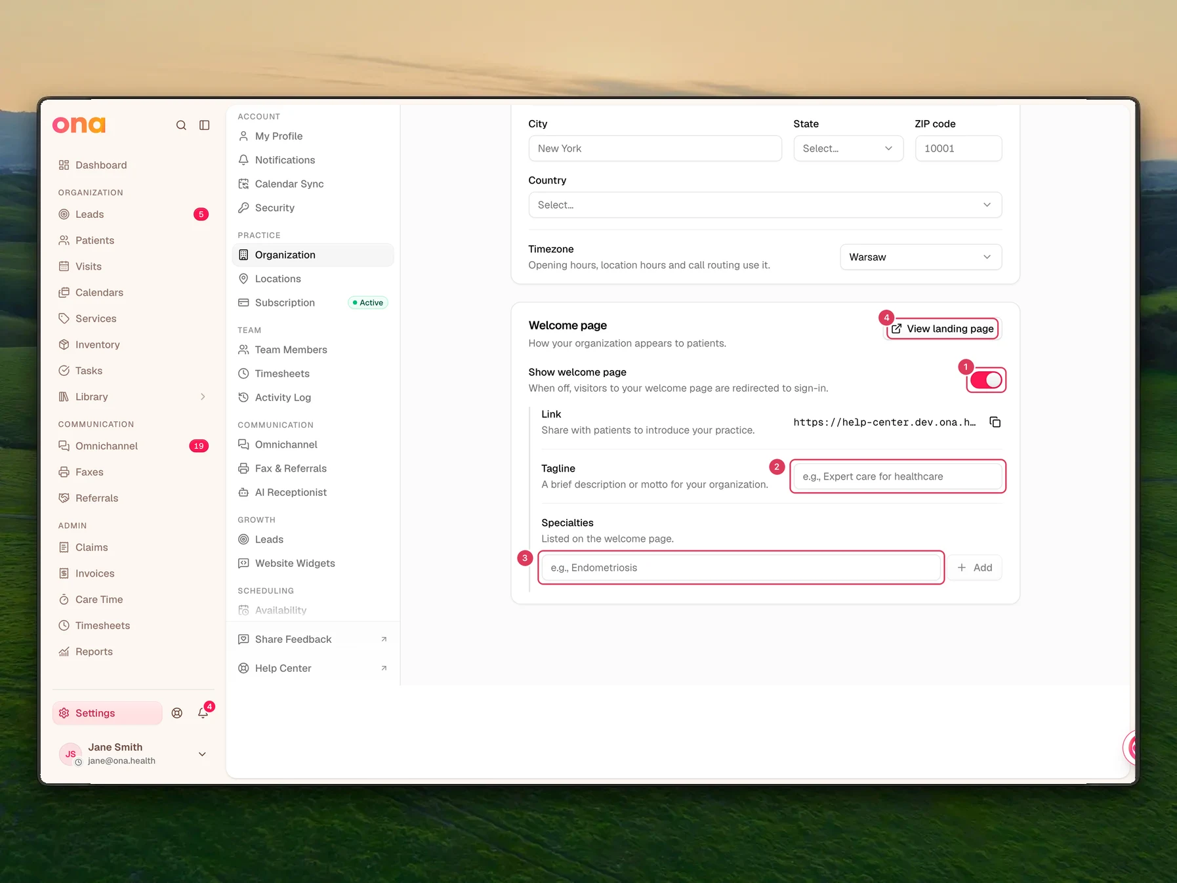This screenshot has height=883, width=1177.
Task: Click the support lifebuoy icon beside Settings
Action: (x=177, y=713)
